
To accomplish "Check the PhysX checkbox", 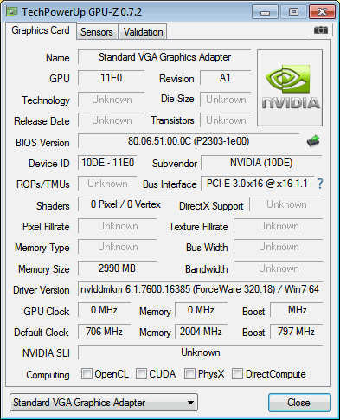I will click(189, 374).
